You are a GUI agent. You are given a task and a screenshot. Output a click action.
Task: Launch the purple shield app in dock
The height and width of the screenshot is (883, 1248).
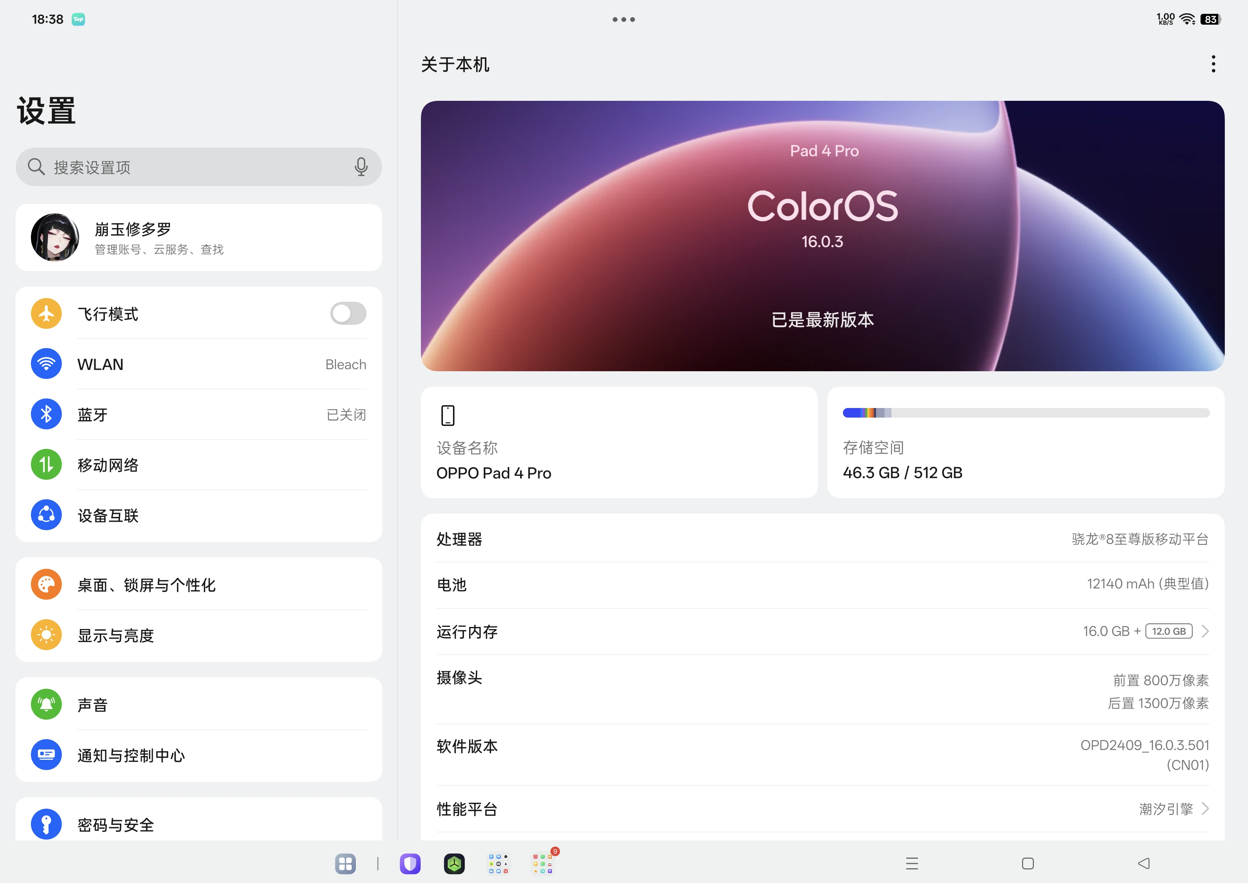(410, 864)
